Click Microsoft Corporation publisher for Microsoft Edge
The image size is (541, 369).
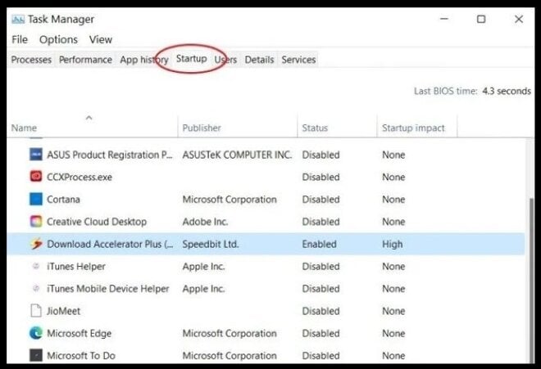(x=230, y=333)
